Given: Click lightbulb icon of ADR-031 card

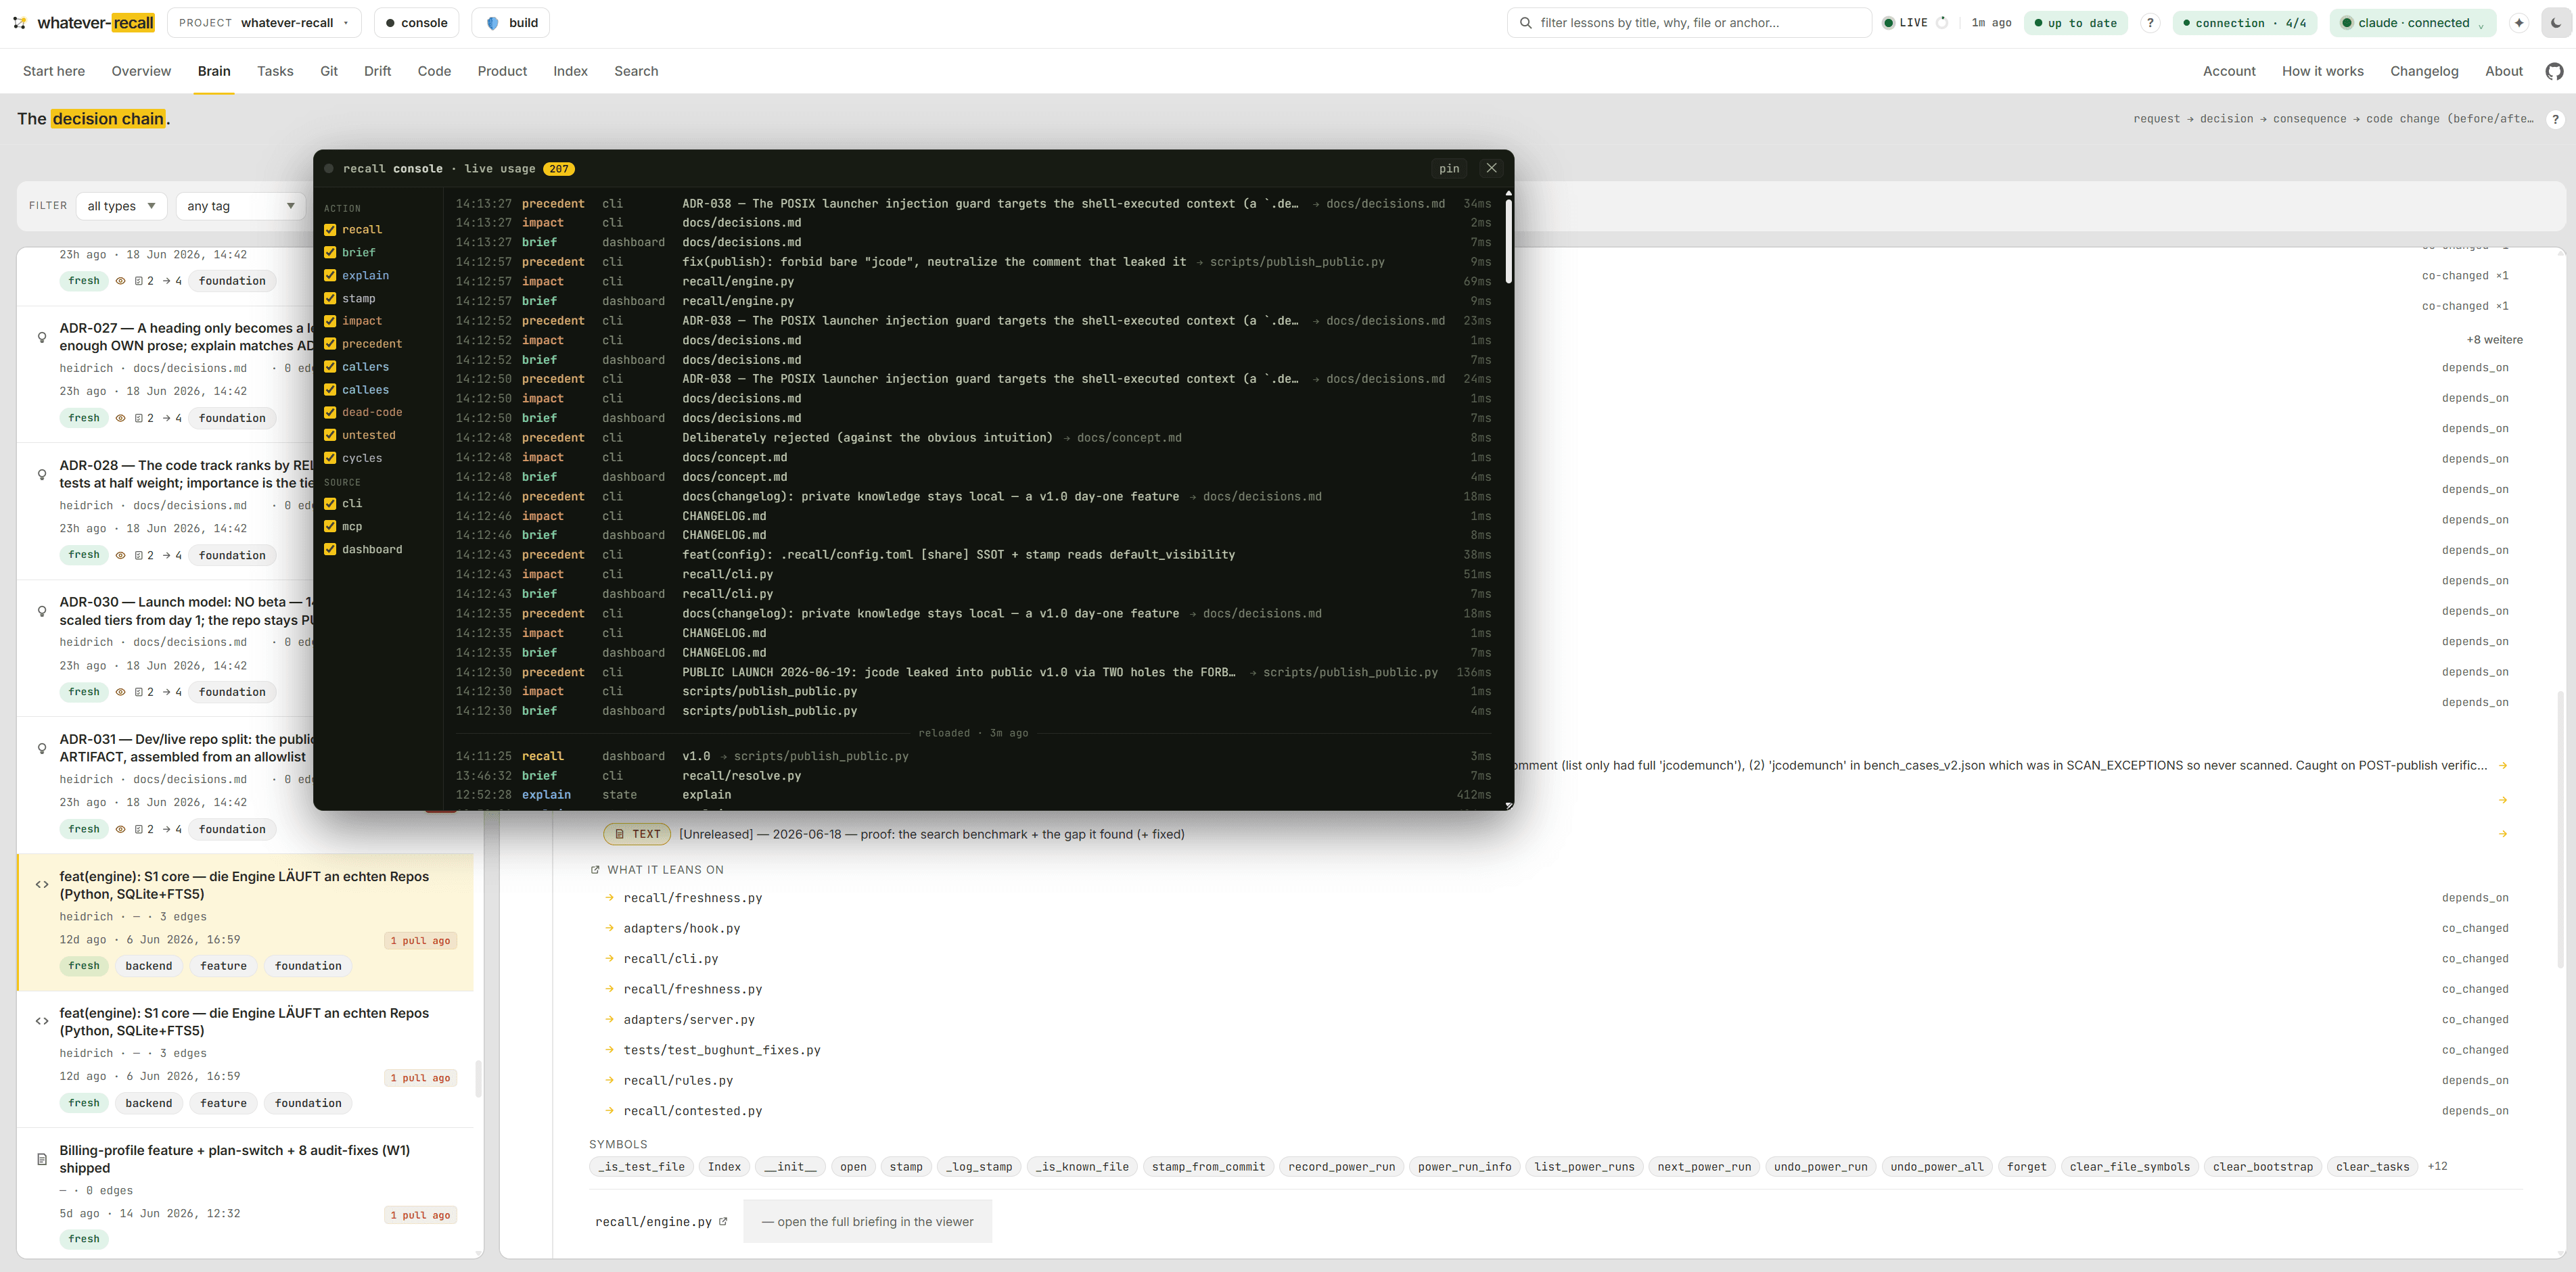Looking at the screenshot, I should [x=42, y=748].
